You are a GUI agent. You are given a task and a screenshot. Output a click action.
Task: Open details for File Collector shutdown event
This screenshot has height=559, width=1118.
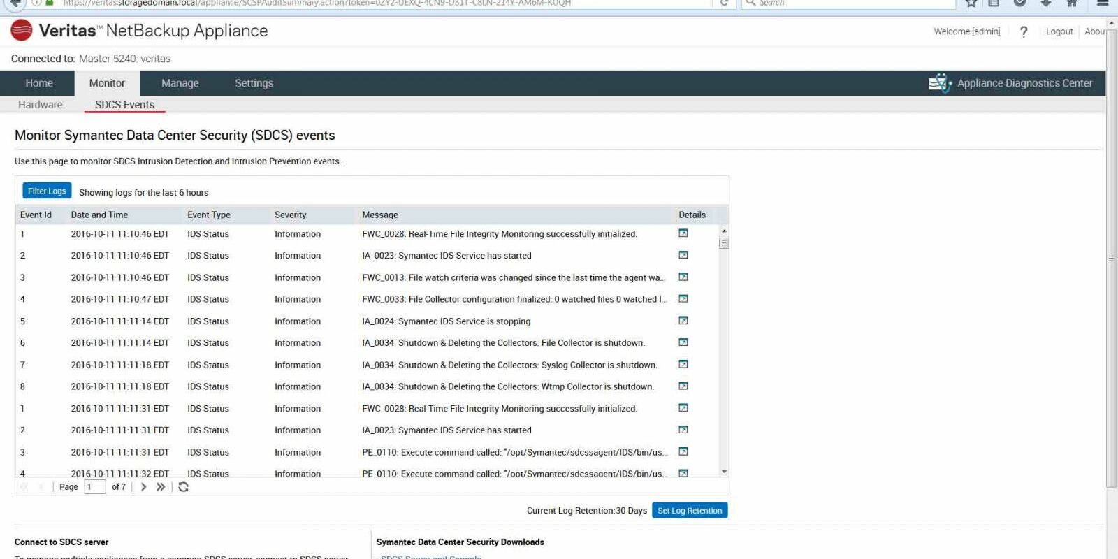pos(683,342)
